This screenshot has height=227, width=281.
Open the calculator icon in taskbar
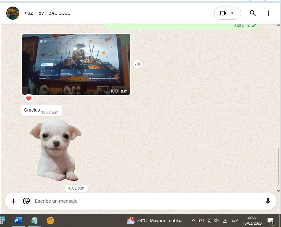[3, 220]
